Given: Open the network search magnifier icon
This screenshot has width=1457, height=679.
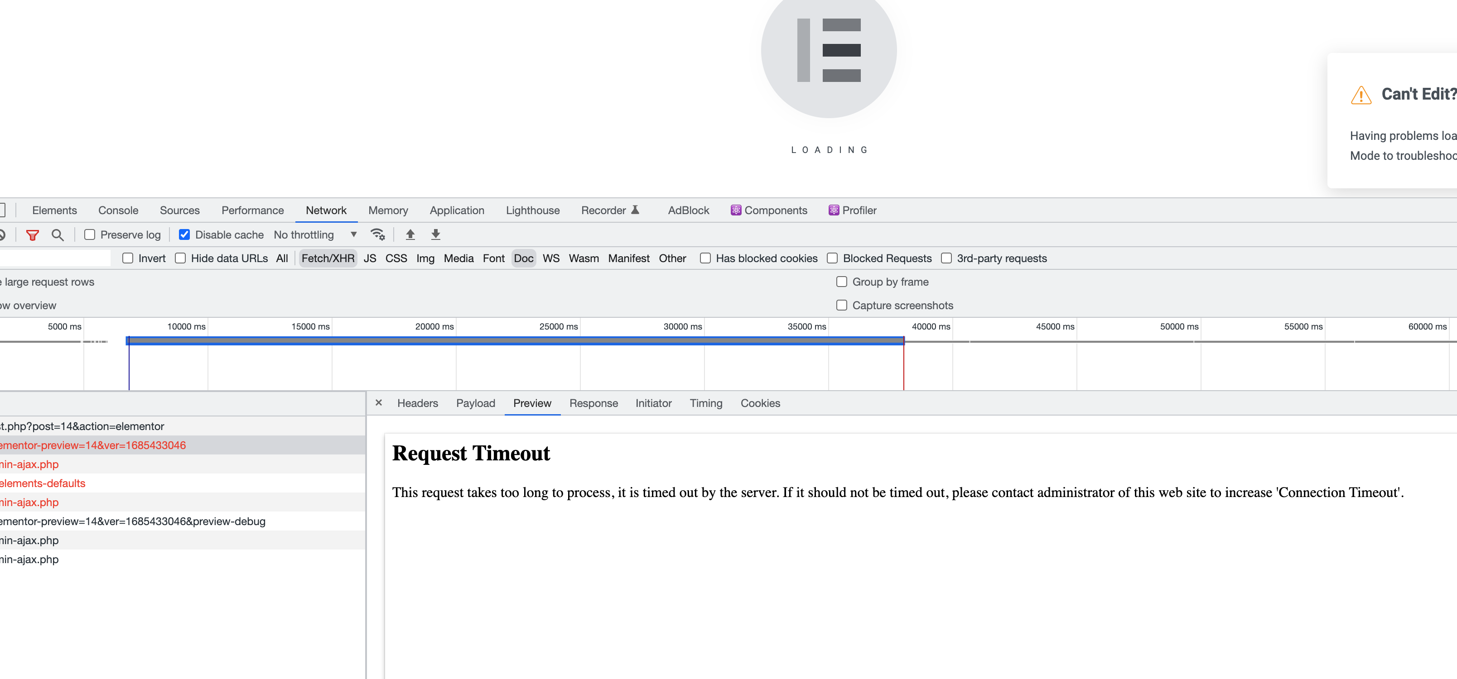Looking at the screenshot, I should [58, 234].
